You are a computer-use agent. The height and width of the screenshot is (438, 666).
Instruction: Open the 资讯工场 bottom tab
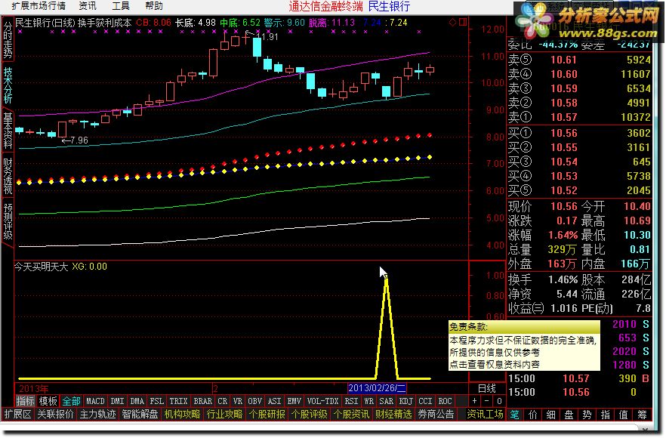coord(485,414)
